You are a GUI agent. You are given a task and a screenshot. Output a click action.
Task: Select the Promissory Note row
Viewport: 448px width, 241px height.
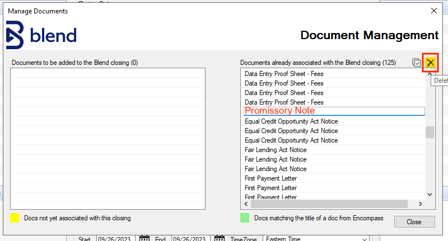334,111
